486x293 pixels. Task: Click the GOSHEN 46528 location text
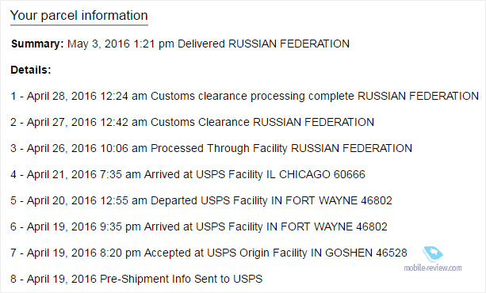click(x=366, y=253)
